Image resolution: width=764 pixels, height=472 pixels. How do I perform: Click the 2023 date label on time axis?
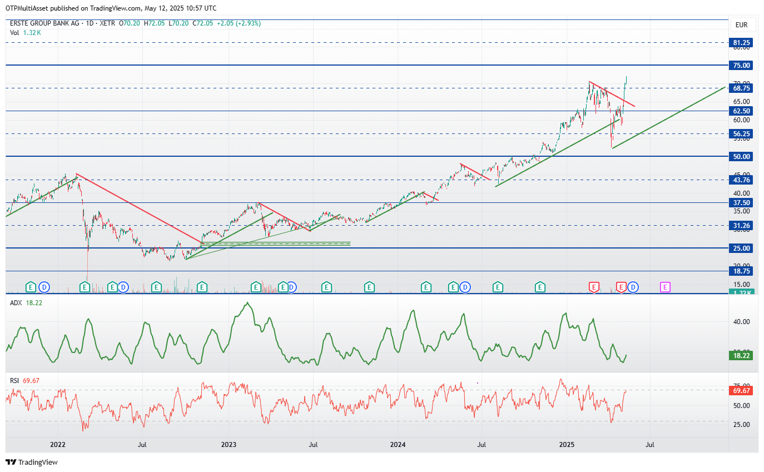(x=229, y=445)
